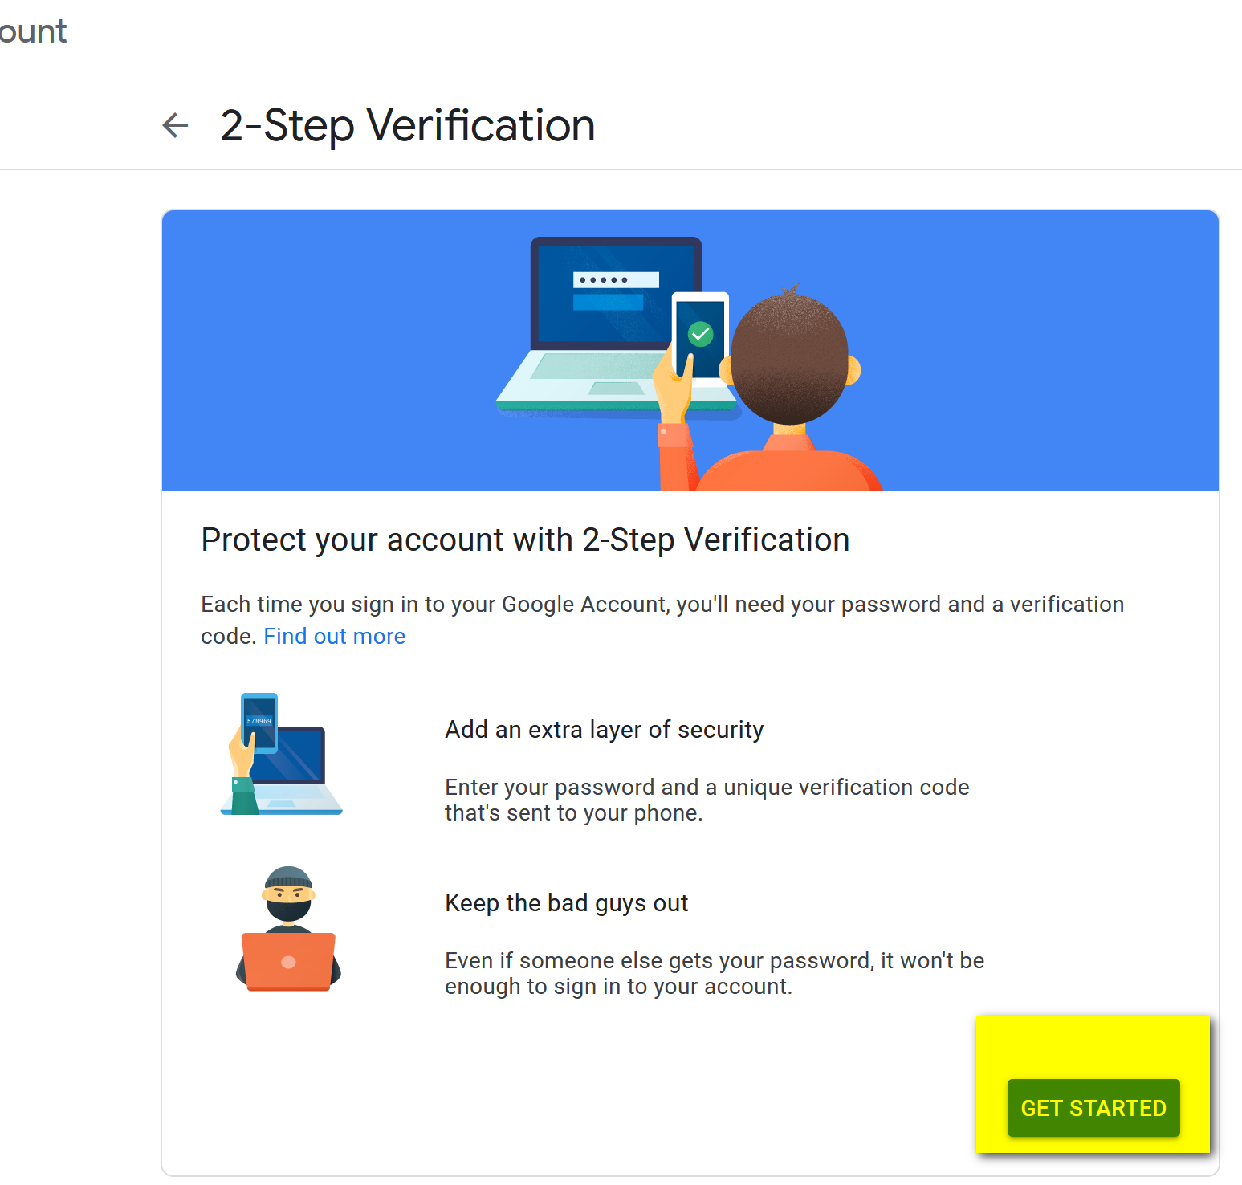Click the 'Keep the bad guys out' heading
1242x1185 pixels.
click(566, 902)
